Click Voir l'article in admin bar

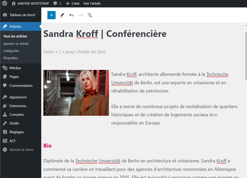pyautogui.click(x=92, y=3)
